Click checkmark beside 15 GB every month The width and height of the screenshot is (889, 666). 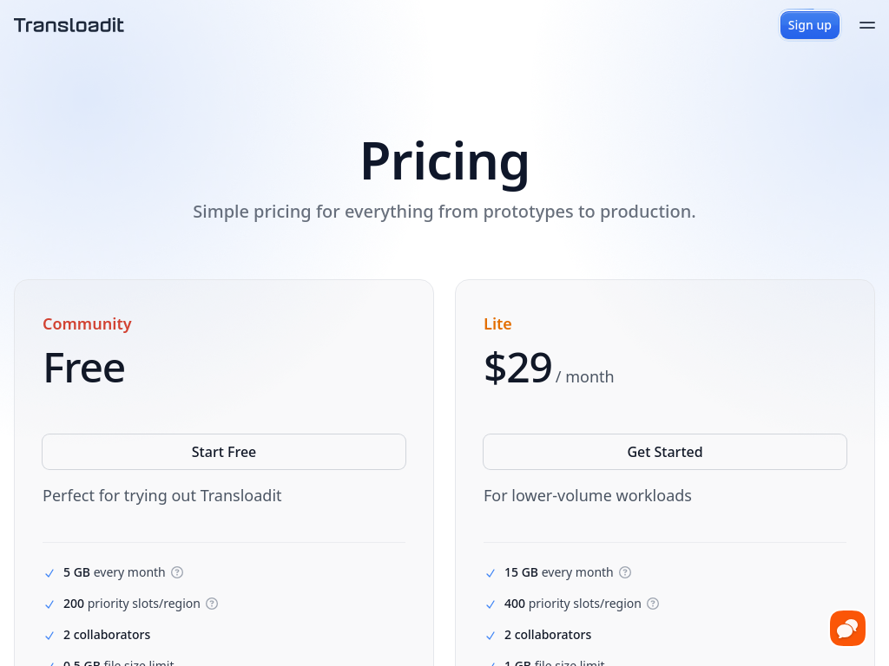[491, 573]
